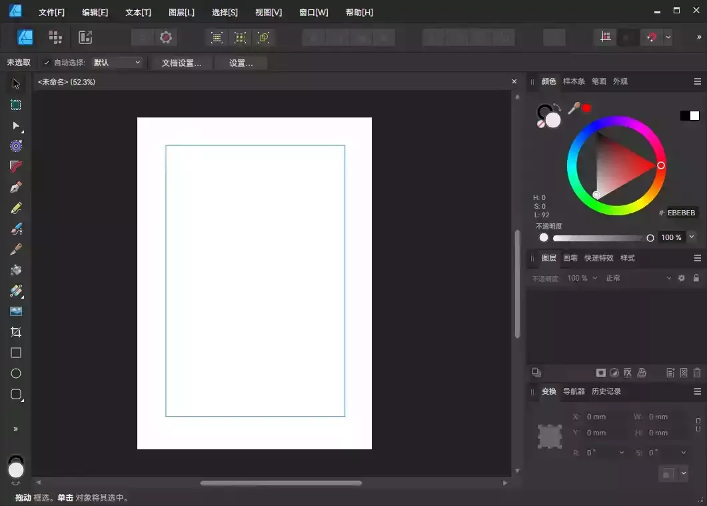Click the 文档设置... button
Screen dimensions: 707x506
(x=181, y=63)
